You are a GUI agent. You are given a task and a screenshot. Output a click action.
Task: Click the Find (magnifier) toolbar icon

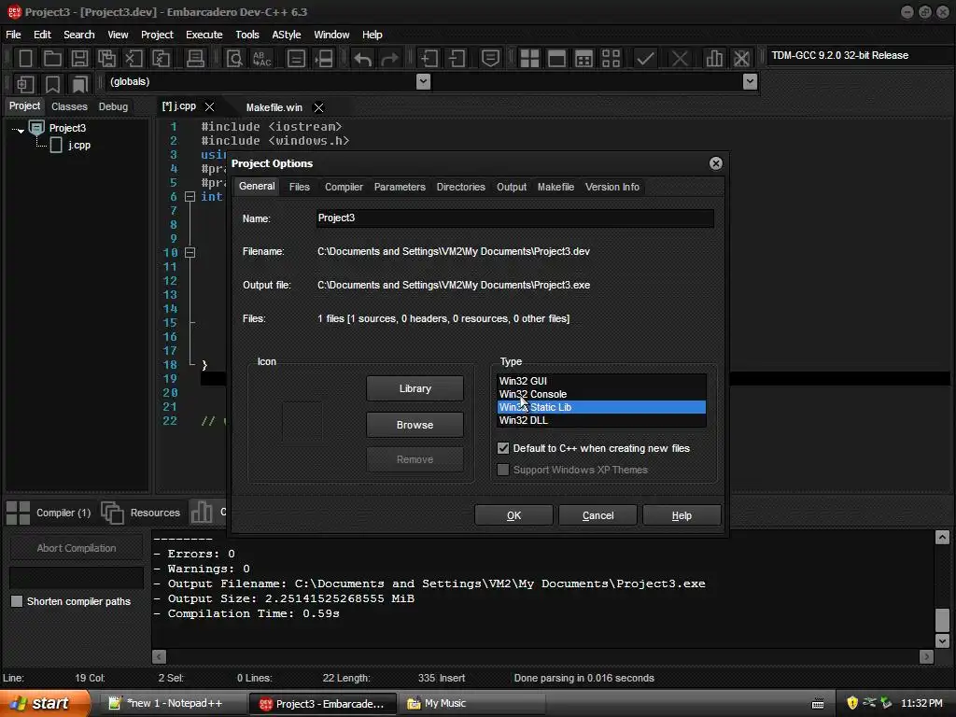(234, 59)
